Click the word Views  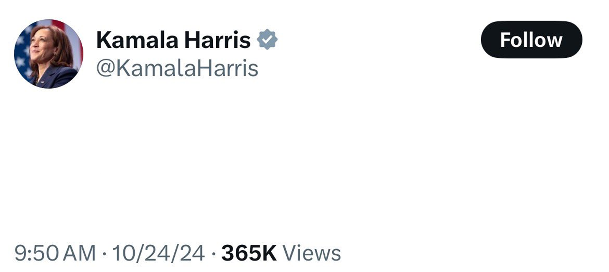[x=312, y=253]
